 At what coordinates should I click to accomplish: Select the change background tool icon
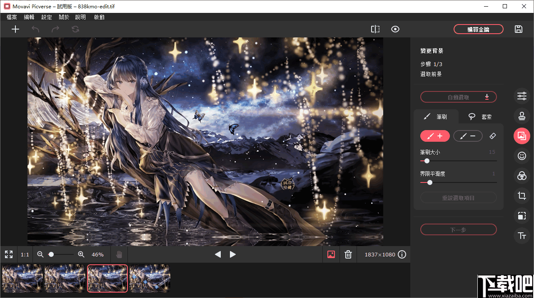point(522,135)
